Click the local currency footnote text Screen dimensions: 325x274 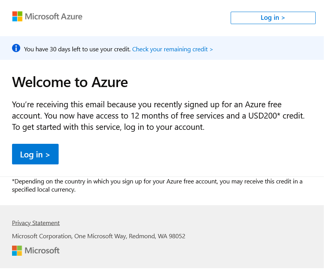[x=157, y=185]
